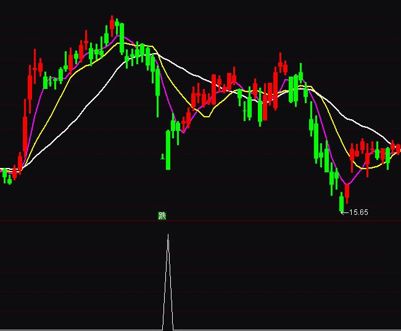Click the 15.65 low price label
This screenshot has width=401, height=331.
point(359,212)
